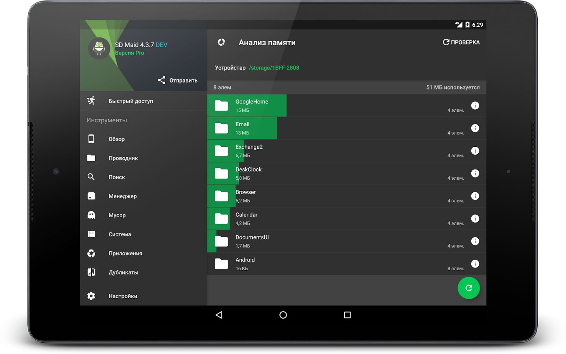Open Настройки settings
The height and width of the screenshot is (354, 566).
pos(144,296)
